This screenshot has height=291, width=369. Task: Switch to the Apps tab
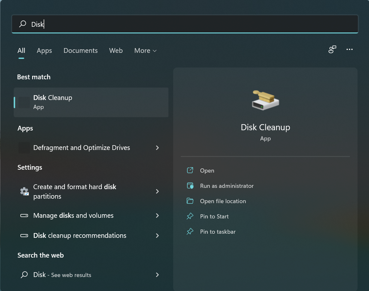(44, 51)
